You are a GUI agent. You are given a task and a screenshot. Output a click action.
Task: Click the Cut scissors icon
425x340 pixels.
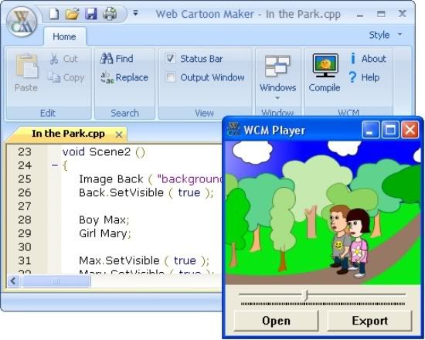54,59
